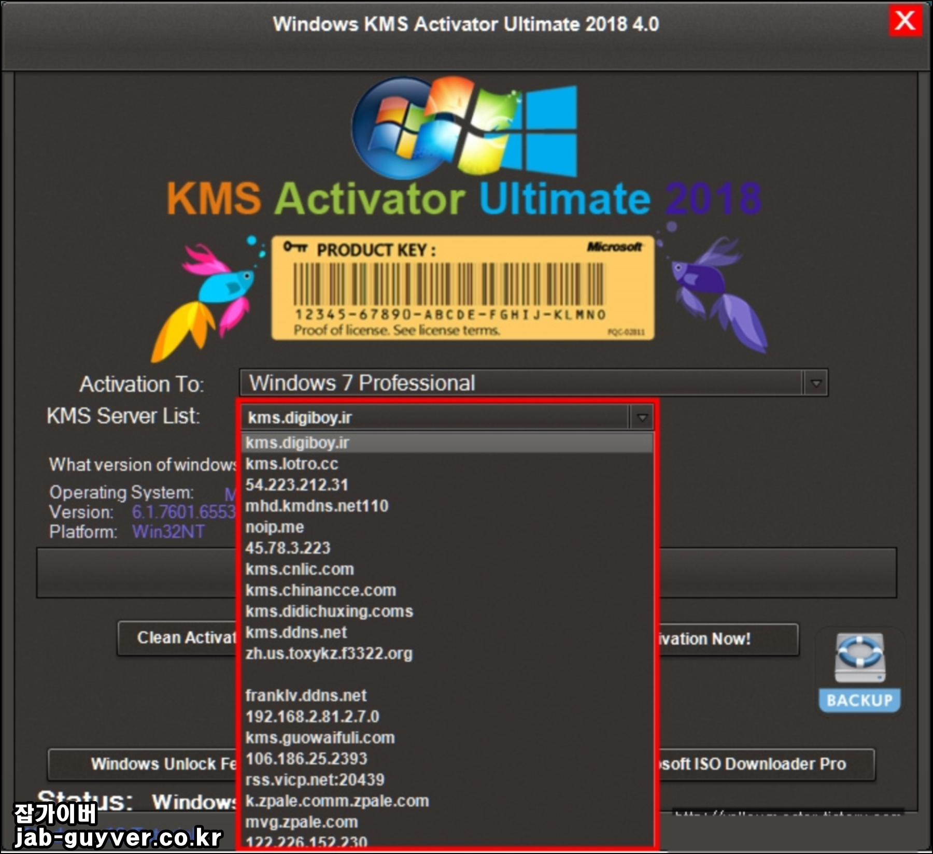Open the Windows 7 Professional combo box

(533, 383)
